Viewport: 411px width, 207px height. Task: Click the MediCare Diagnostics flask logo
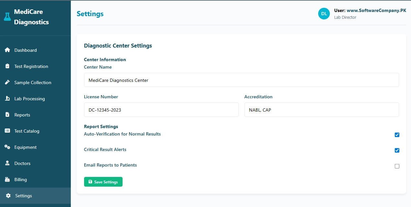click(x=7, y=16)
